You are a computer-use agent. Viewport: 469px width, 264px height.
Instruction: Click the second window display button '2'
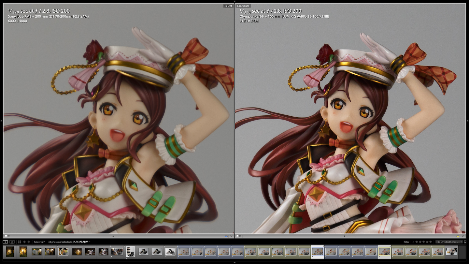(x=12, y=242)
